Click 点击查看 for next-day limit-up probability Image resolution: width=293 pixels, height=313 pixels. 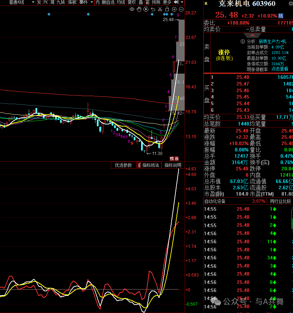click(280, 69)
